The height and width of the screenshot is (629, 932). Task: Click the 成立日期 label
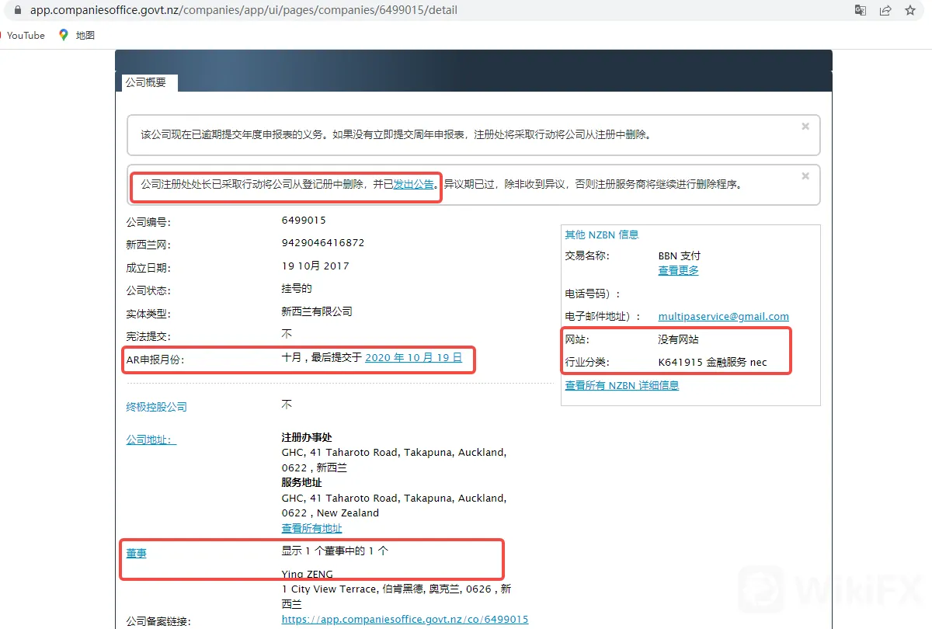point(148,268)
